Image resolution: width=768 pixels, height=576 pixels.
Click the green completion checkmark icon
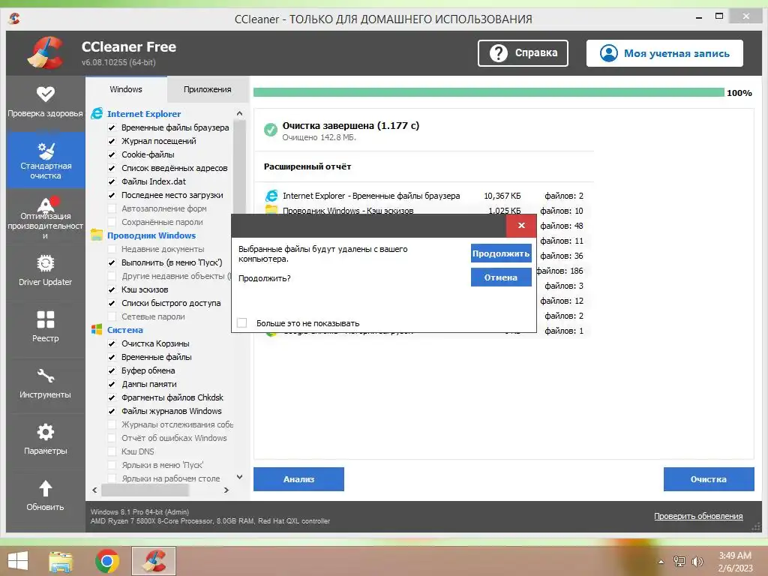click(x=270, y=130)
